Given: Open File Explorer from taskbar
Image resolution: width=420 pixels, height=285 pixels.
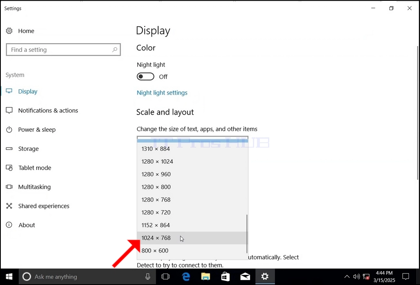Looking at the screenshot, I should tap(206, 277).
